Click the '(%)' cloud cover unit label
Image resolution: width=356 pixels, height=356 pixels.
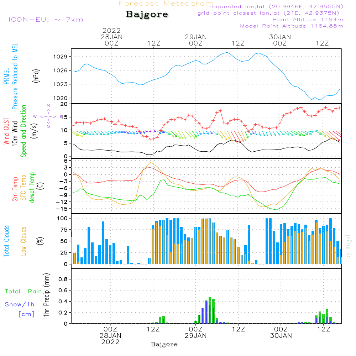coord(40,241)
